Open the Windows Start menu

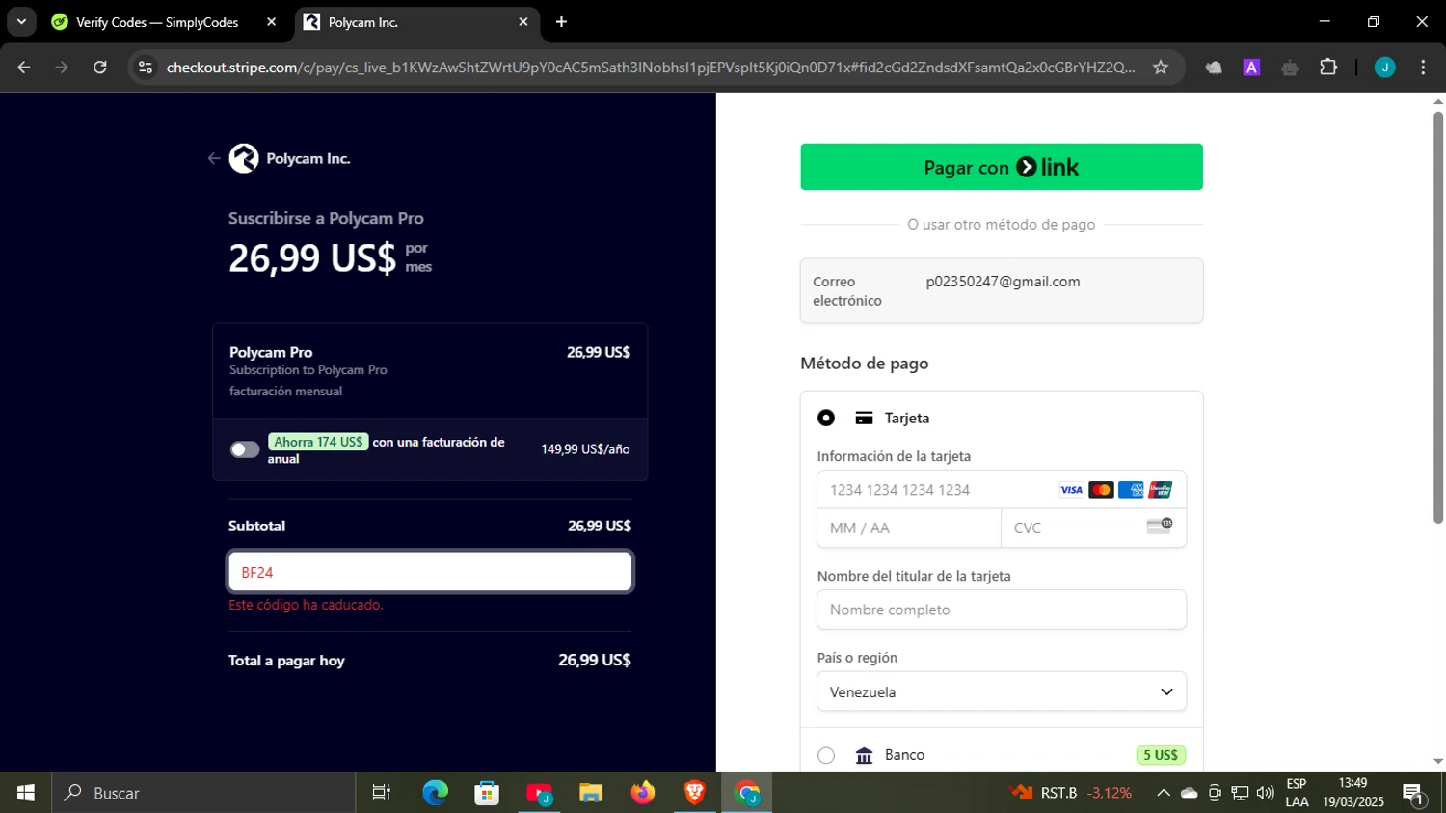click(26, 793)
